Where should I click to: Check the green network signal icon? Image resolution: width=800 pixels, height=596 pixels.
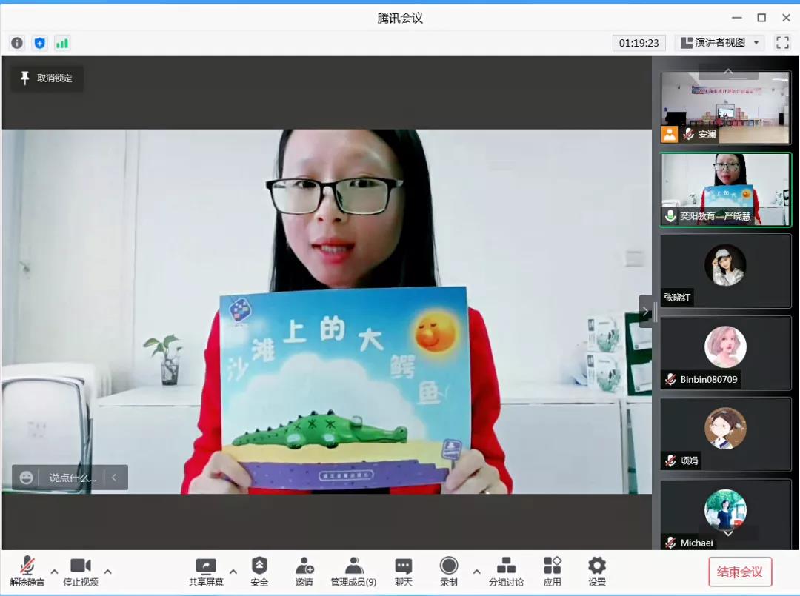[61, 43]
